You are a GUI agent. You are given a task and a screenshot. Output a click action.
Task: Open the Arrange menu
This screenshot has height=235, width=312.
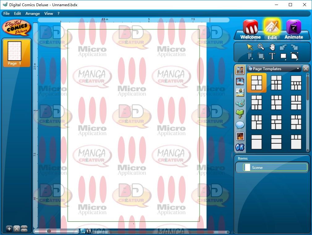point(33,13)
